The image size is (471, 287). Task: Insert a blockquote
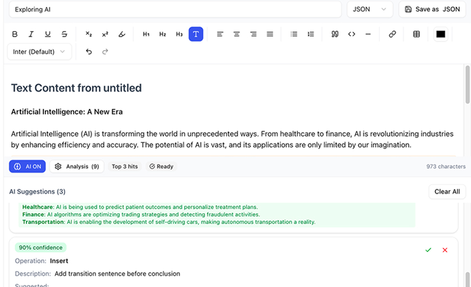coord(335,34)
